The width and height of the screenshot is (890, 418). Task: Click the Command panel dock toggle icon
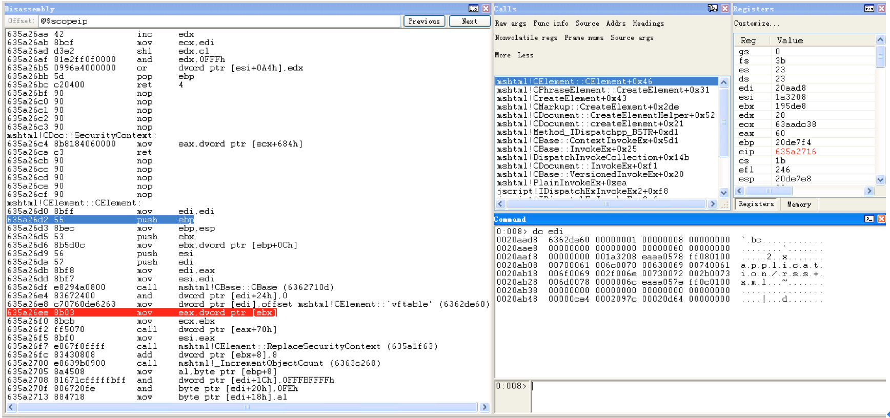tap(869, 219)
